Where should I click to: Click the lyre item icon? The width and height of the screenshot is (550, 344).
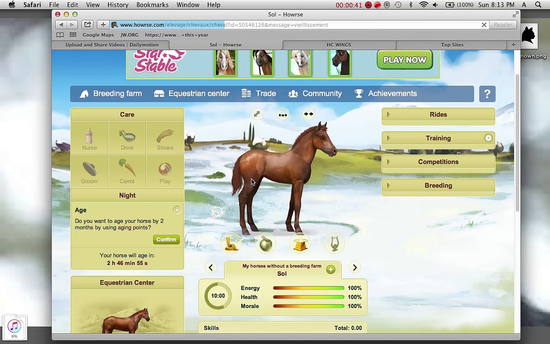coord(334,244)
